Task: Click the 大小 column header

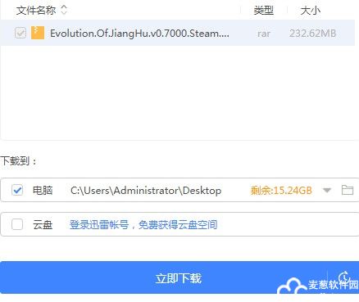Action: pos(310,11)
